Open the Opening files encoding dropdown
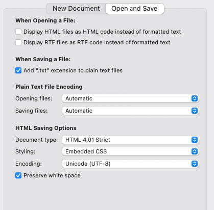 tap(130, 98)
